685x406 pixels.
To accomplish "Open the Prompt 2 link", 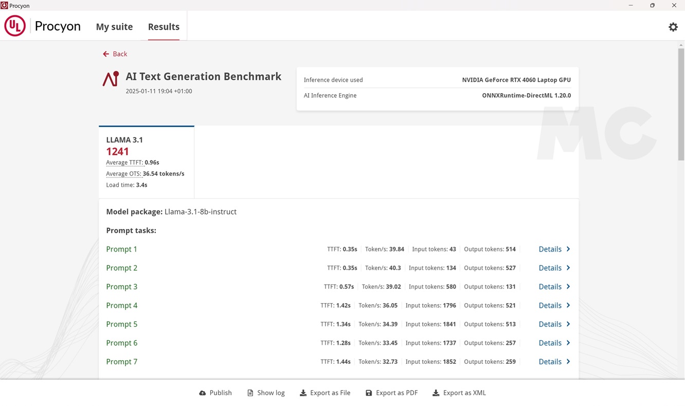I will [x=121, y=268].
